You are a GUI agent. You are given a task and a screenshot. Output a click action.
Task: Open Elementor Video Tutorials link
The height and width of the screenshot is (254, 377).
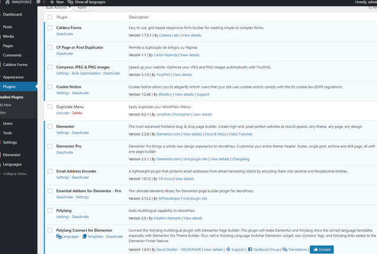240,134
